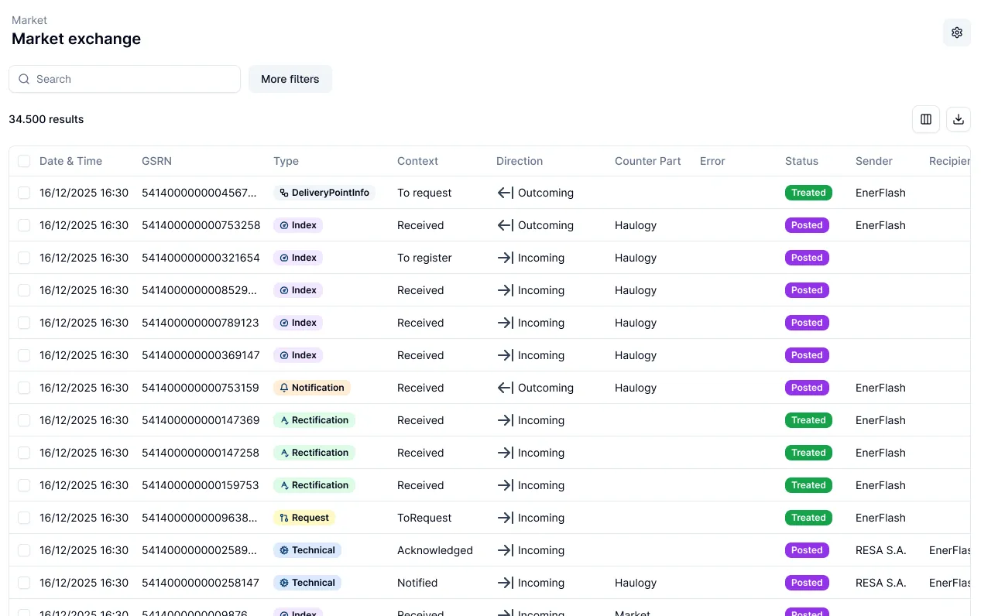
Task: Click the DeliveryPointInfo type badge icon
Action: (283, 193)
